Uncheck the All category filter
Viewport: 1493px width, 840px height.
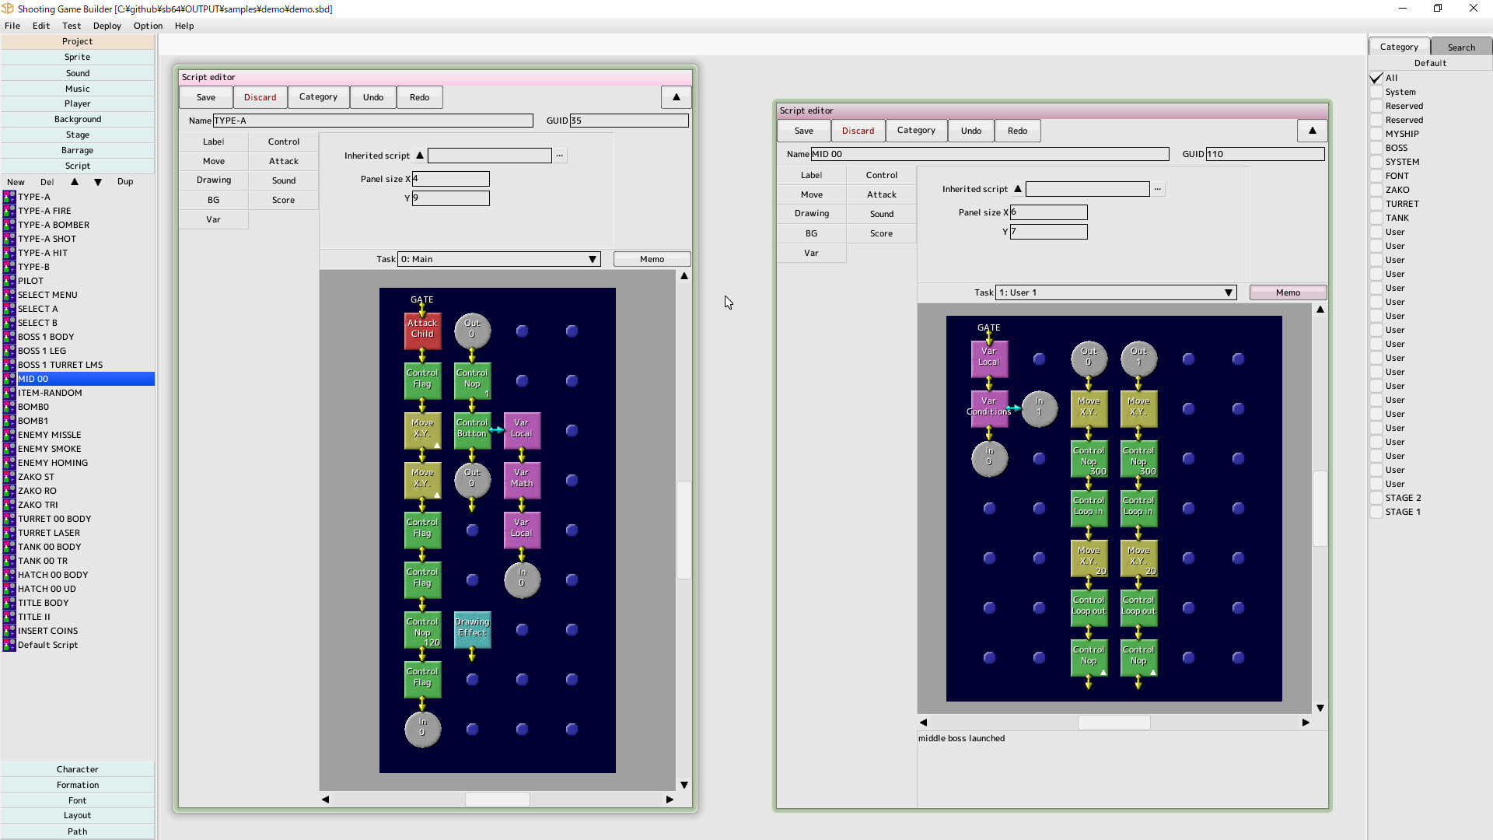click(x=1376, y=78)
